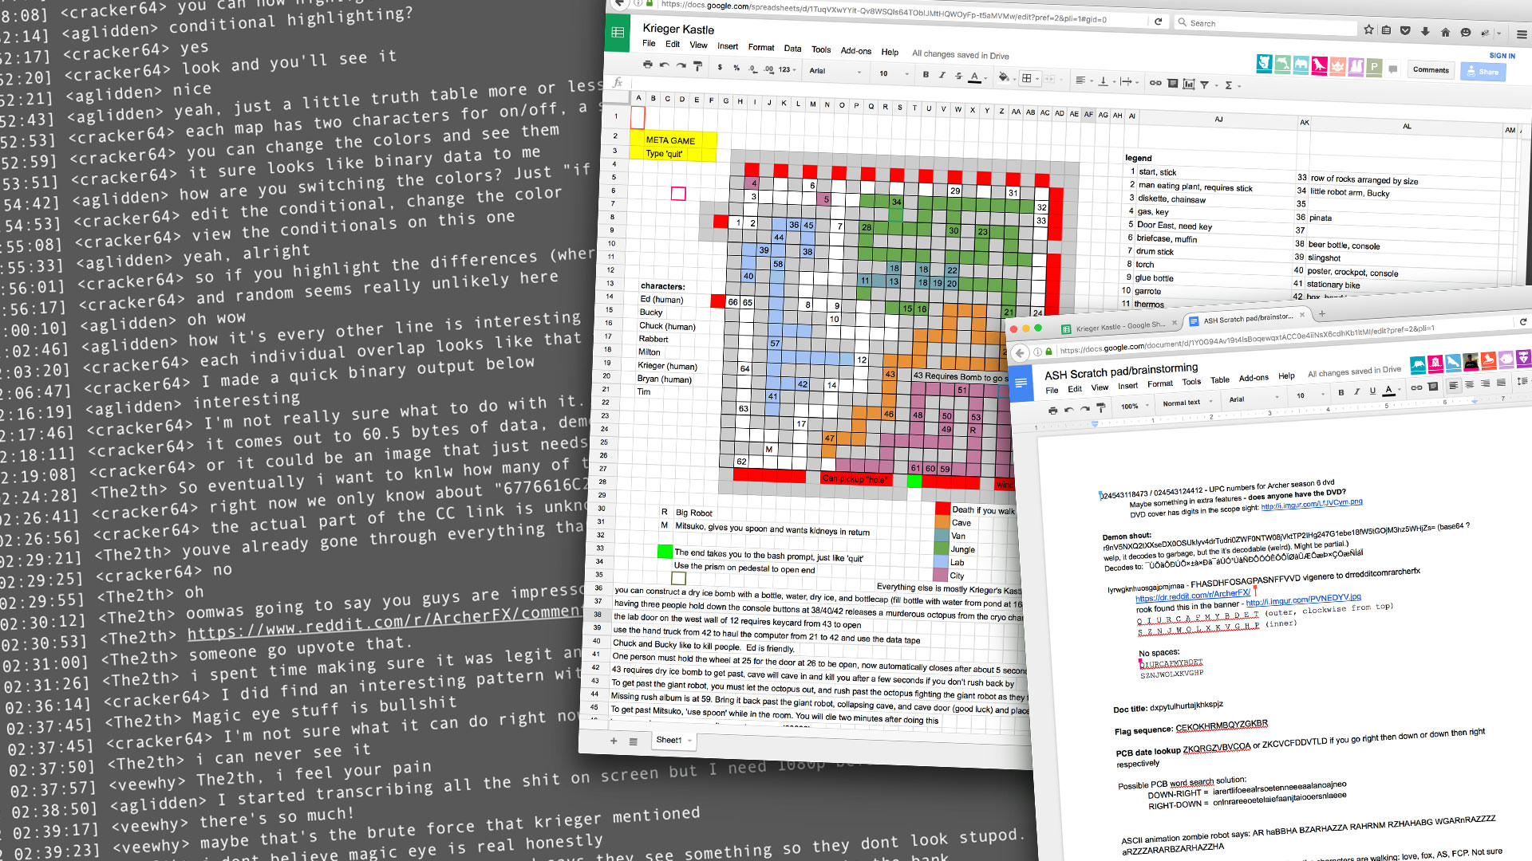Open the 123 number format dropdown
This screenshot has width=1532, height=861.
[788, 69]
